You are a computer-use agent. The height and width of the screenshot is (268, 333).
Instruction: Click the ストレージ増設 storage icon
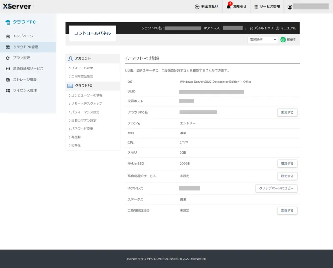[8, 79]
